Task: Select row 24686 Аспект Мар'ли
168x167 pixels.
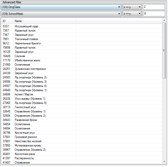Action: pyautogui.click(x=24, y=94)
